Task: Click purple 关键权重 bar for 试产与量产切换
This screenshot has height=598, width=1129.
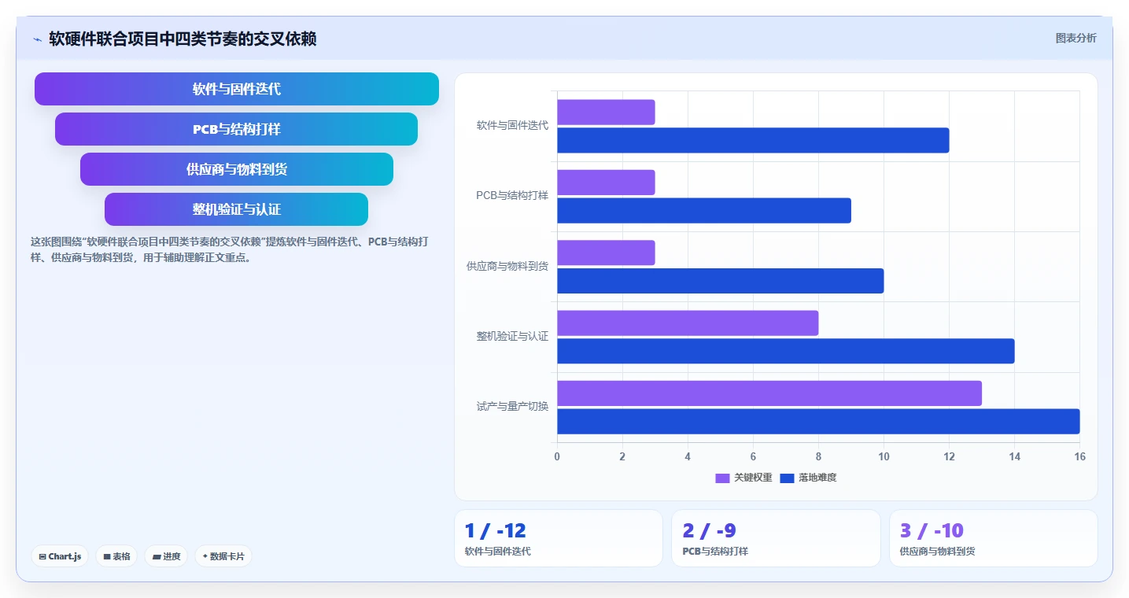Action: tap(769, 393)
